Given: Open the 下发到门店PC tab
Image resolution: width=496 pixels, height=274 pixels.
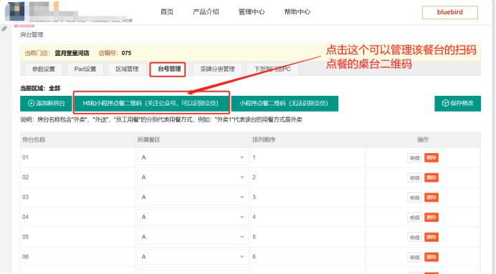Looking at the screenshot, I should [272, 69].
